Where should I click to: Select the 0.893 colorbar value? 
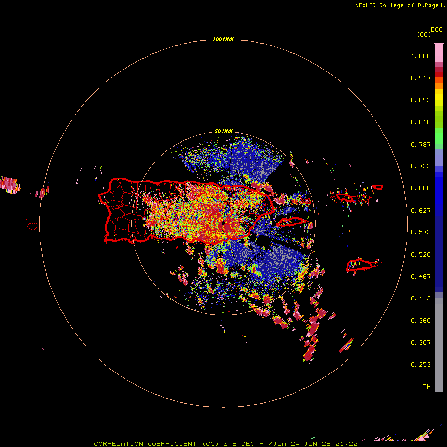click(421, 100)
